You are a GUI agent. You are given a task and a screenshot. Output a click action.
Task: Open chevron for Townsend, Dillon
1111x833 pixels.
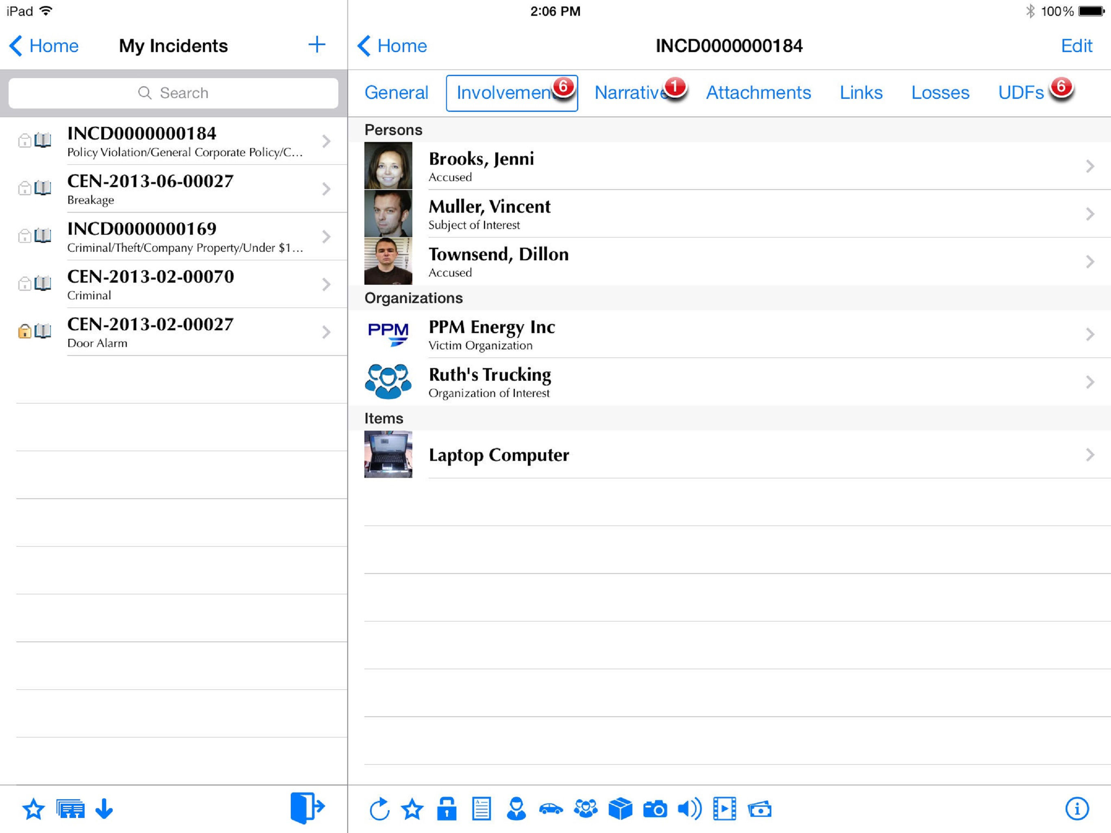coord(1090,262)
